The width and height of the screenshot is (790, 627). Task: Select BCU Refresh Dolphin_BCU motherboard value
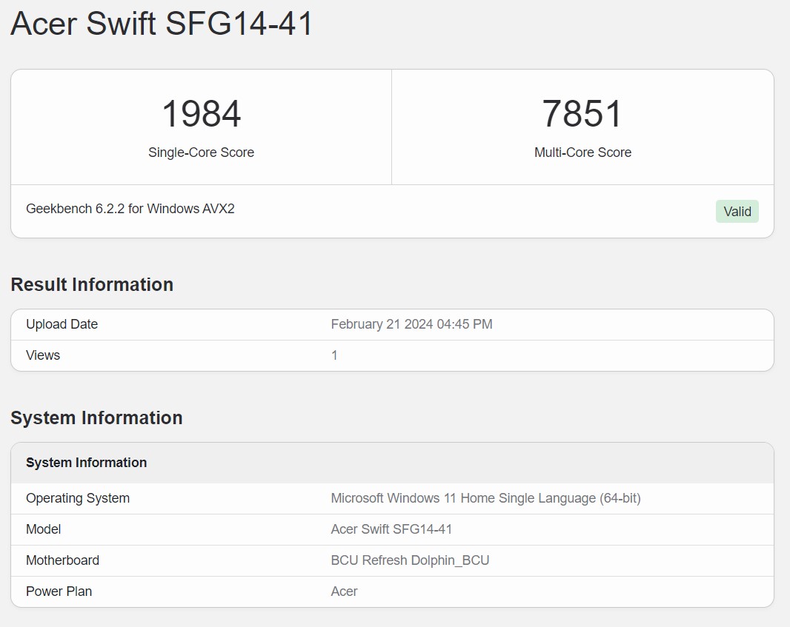pyautogui.click(x=410, y=560)
